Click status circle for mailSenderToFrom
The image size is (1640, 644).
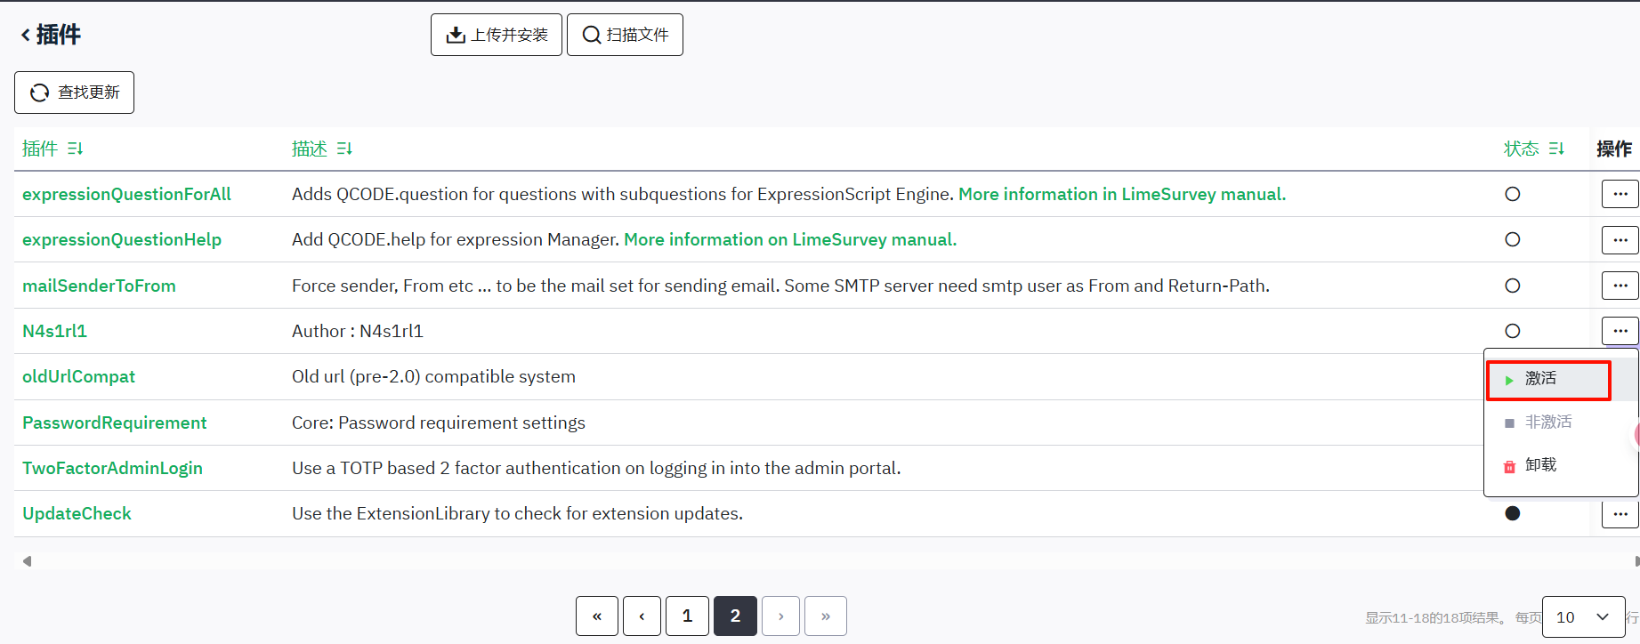tap(1513, 286)
